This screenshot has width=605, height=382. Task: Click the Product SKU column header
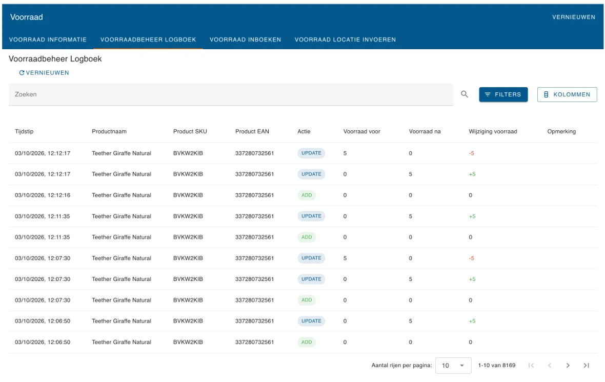pyautogui.click(x=190, y=132)
